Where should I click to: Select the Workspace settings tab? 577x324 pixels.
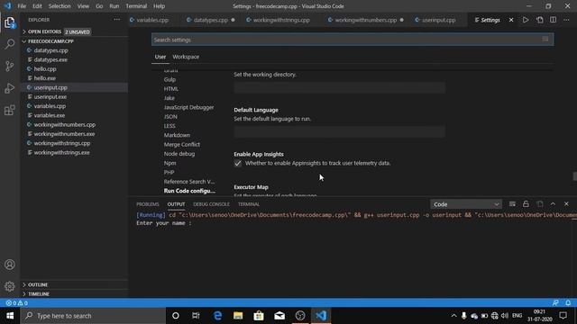pyautogui.click(x=186, y=57)
